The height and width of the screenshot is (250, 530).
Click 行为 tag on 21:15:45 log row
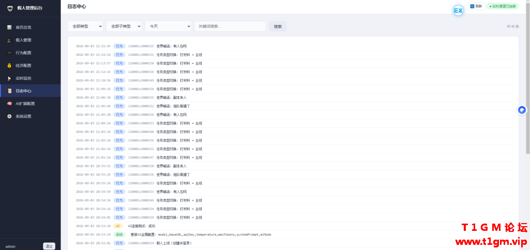(120, 46)
